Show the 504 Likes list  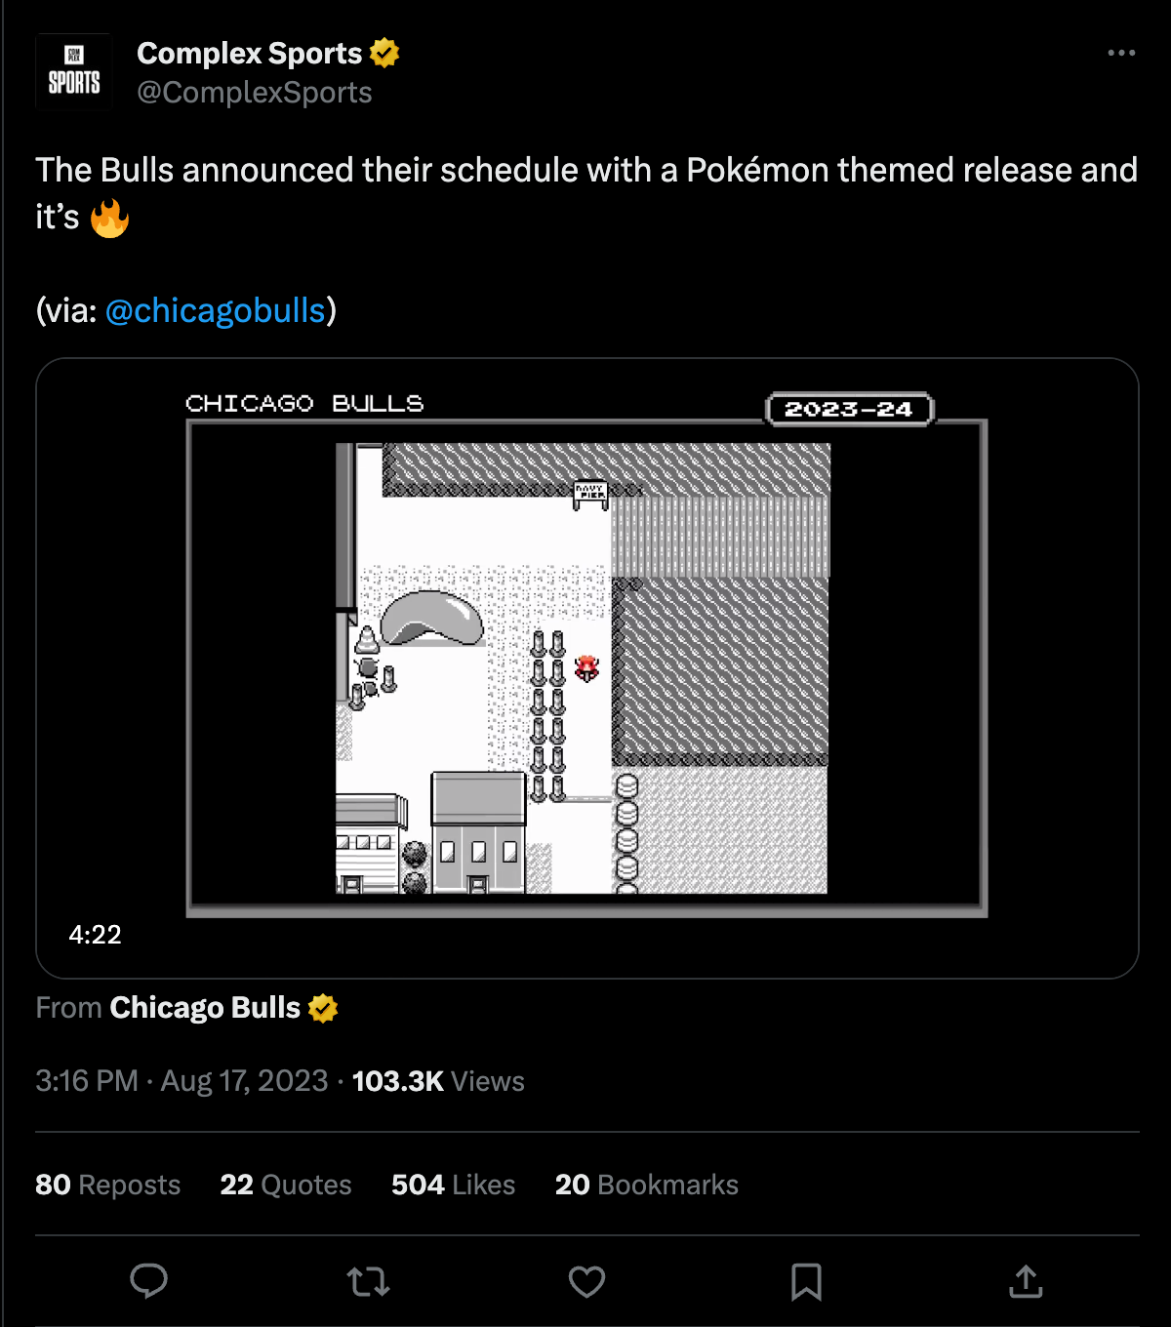[x=453, y=1185]
